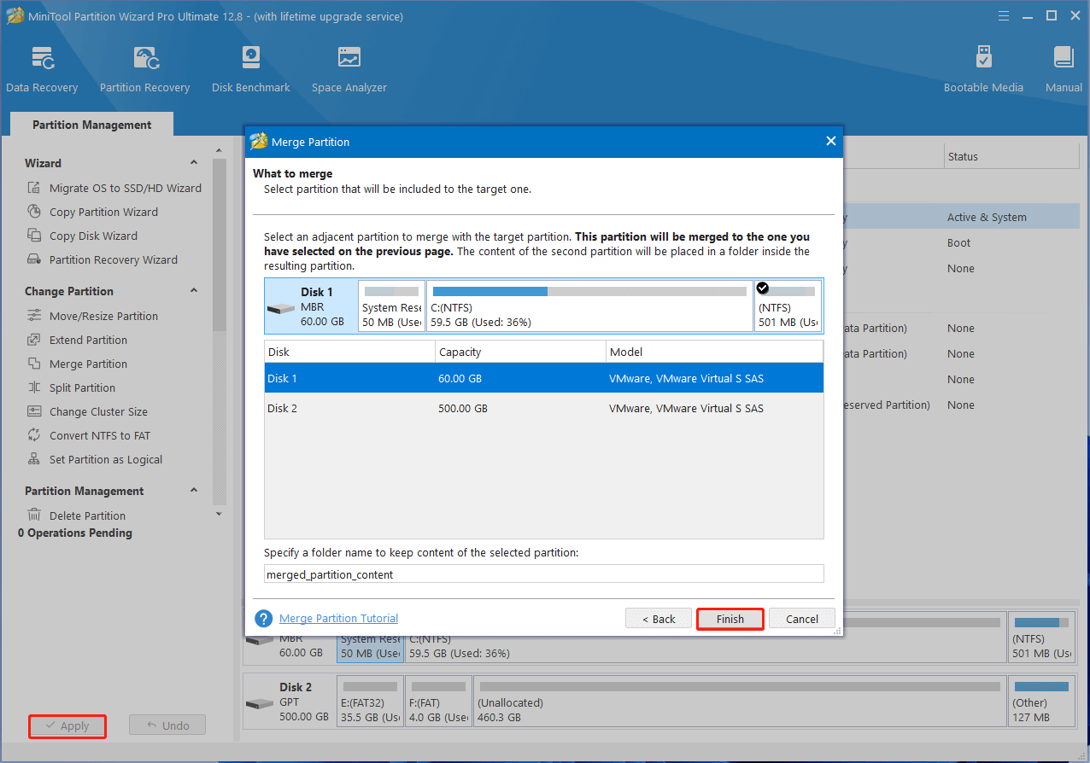
Task: Select 501 MB NTFS partition in main disk map
Action: tap(1042, 636)
